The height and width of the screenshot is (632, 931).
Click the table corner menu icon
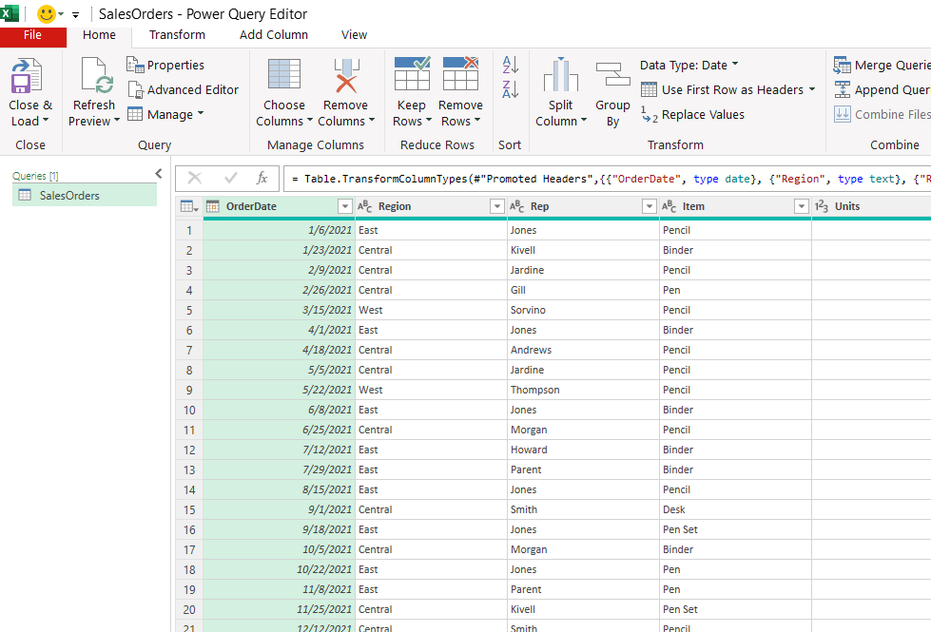coord(189,206)
